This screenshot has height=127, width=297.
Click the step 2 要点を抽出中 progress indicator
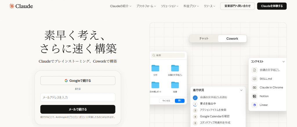pos(195,104)
